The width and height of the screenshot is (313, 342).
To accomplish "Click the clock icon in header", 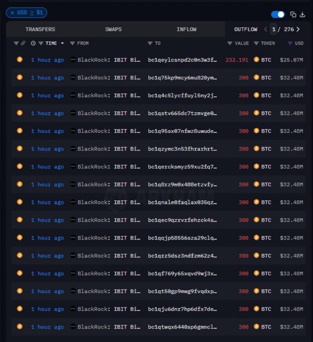I will pyautogui.click(x=33, y=43).
